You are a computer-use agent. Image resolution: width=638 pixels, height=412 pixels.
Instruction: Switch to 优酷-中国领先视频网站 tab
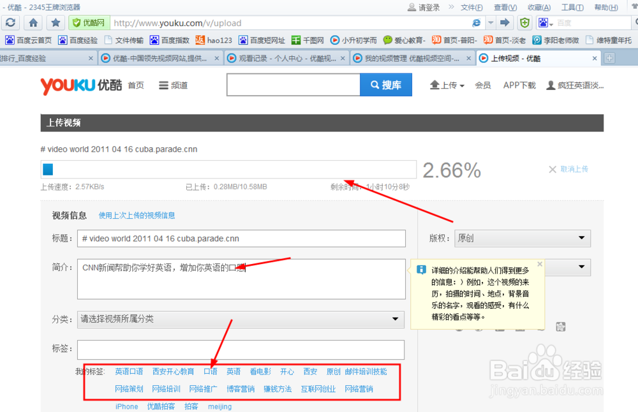[x=159, y=58]
